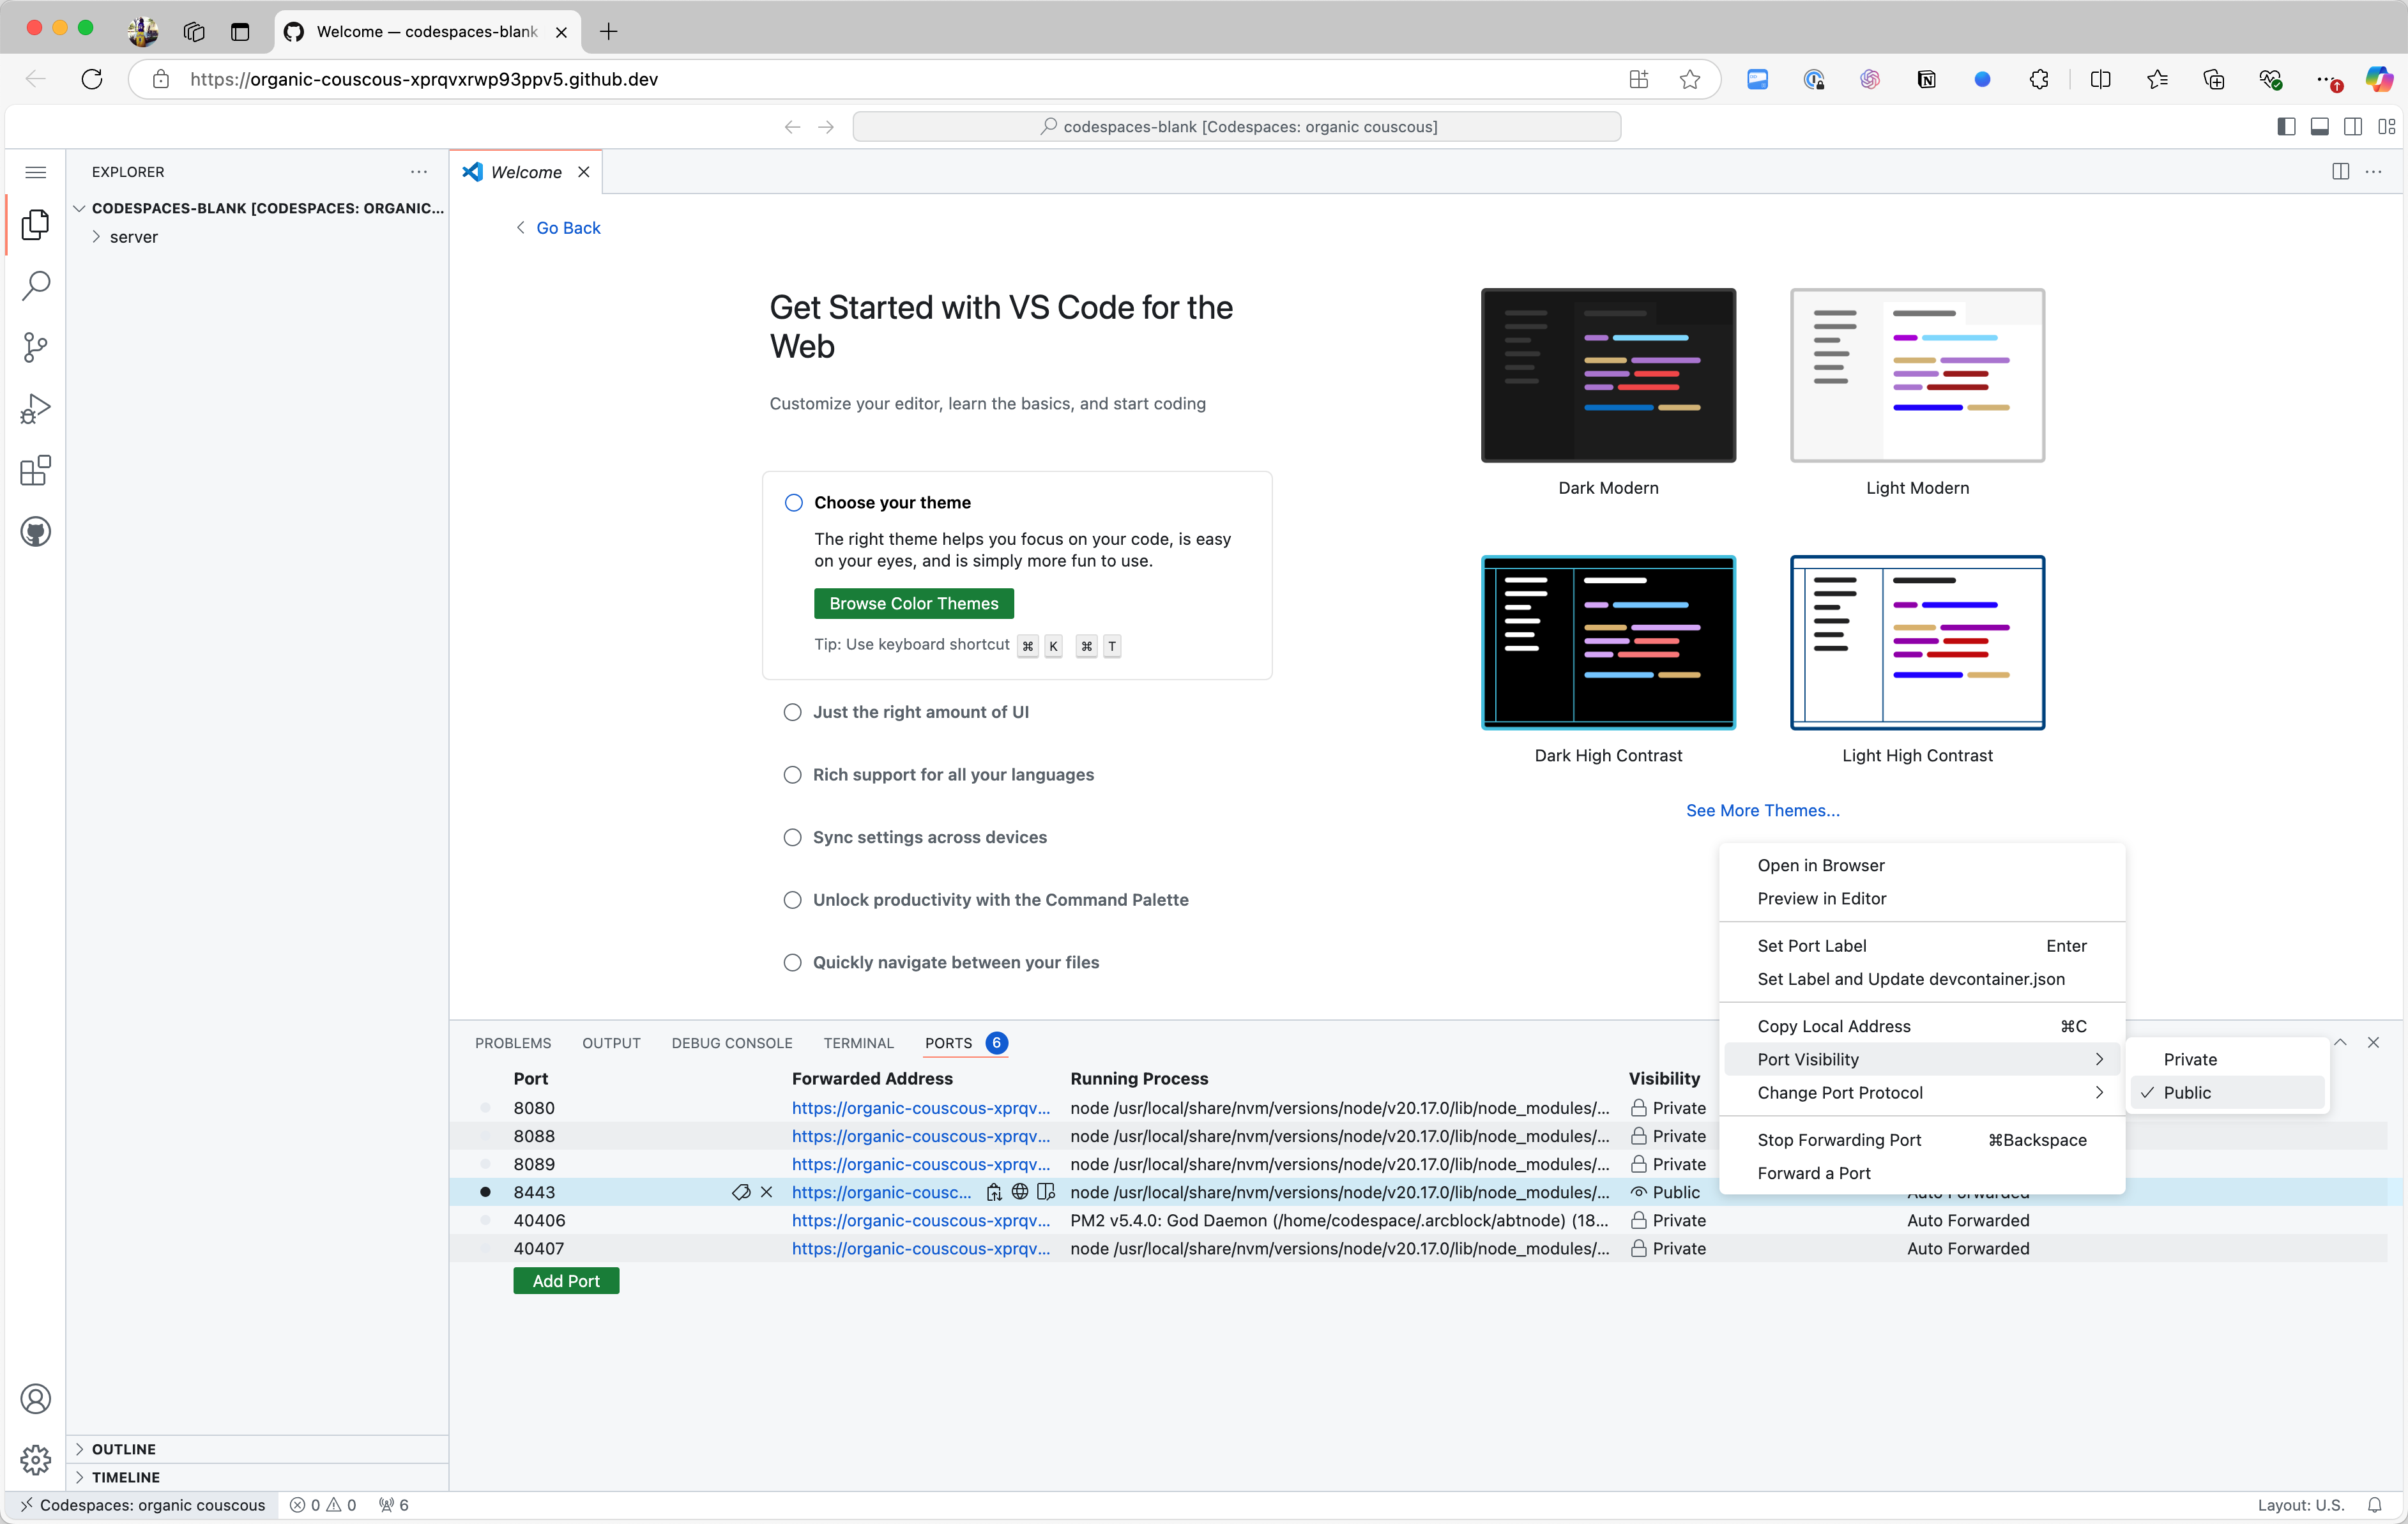
Task: Expand the server folder in Explorer
Action: tap(133, 237)
